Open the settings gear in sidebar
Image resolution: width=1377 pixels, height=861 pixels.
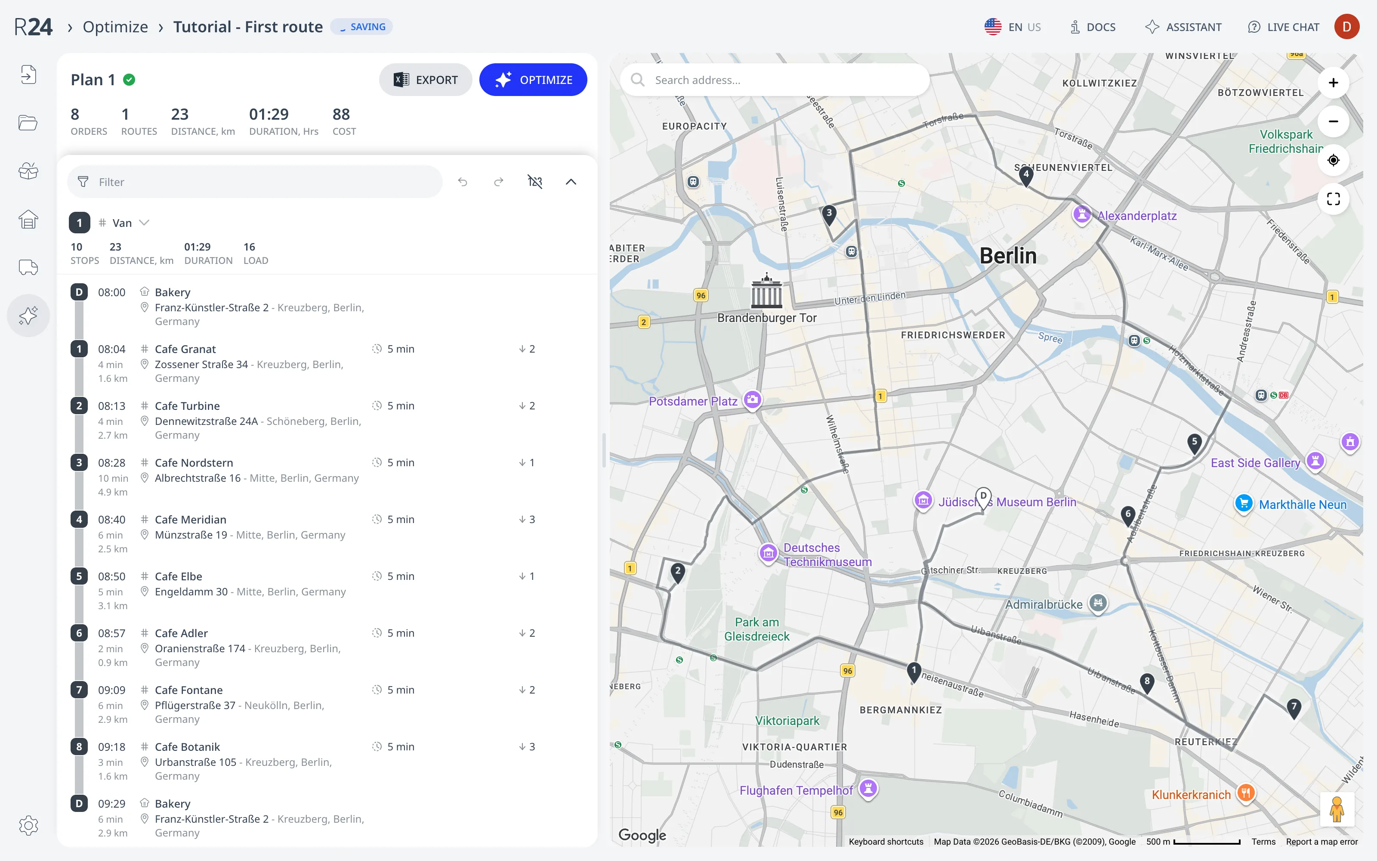click(x=28, y=825)
